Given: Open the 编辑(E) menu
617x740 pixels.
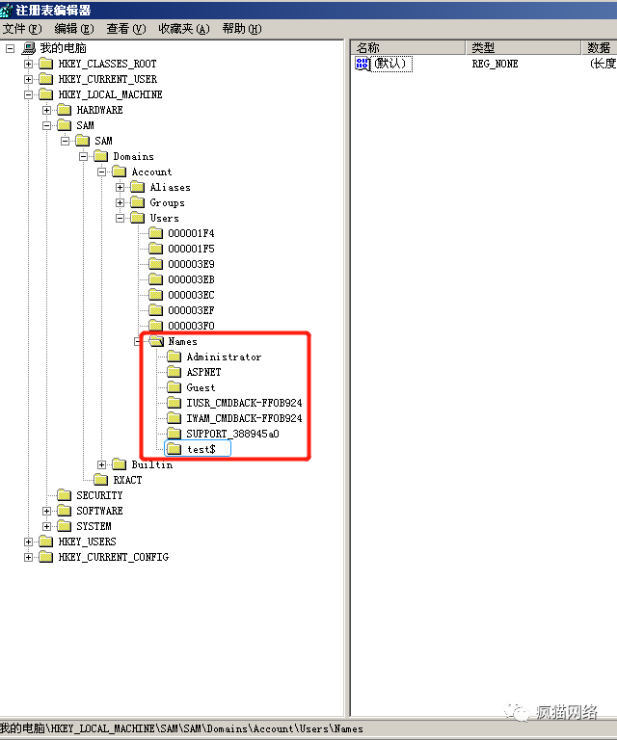Looking at the screenshot, I should click(x=74, y=29).
